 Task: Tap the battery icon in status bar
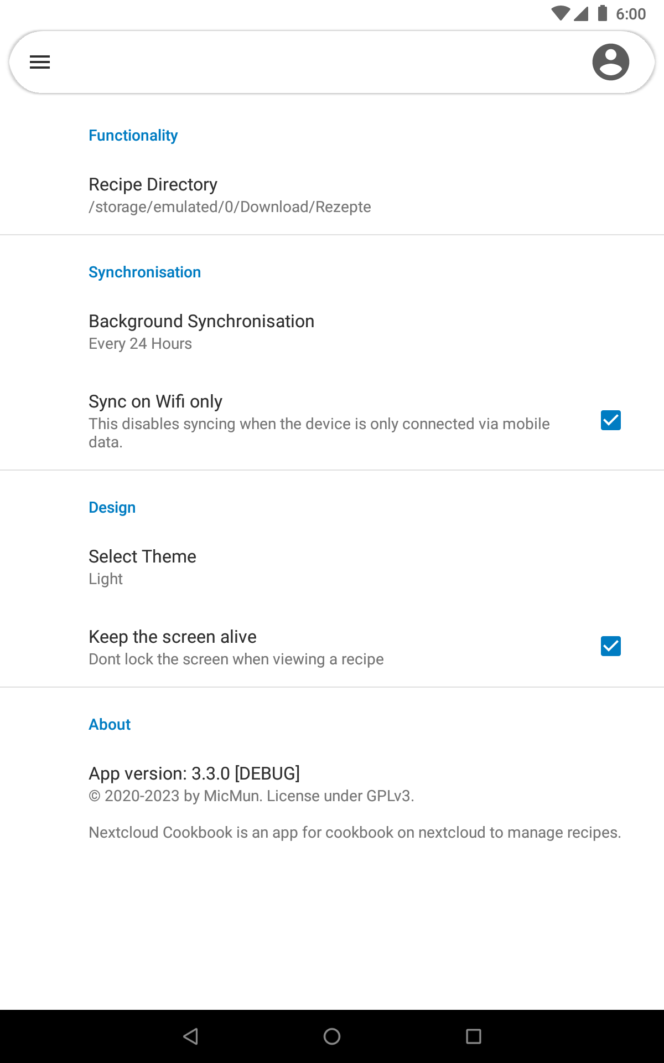603,13
